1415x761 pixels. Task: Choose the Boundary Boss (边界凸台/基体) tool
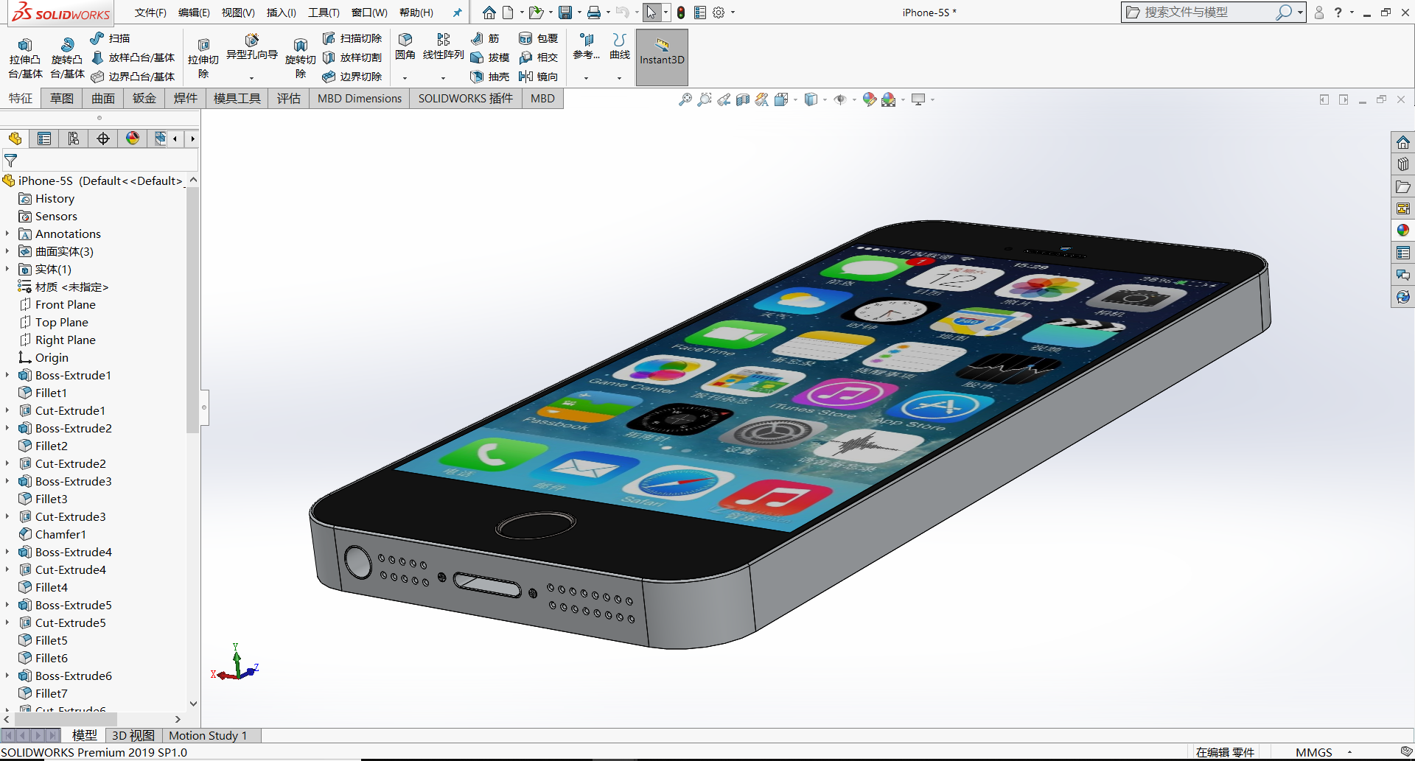[x=133, y=77]
